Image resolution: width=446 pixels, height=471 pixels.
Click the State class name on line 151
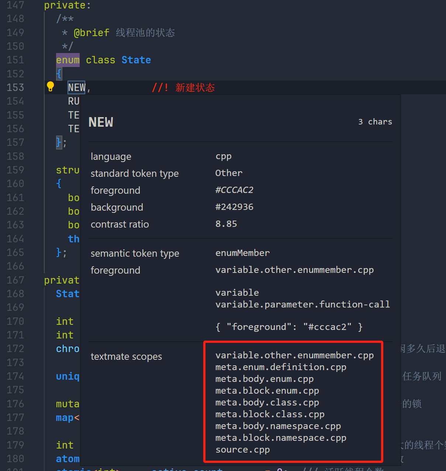pos(136,60)
